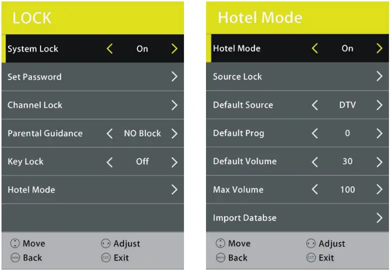Click the Move icon in LOCK menu

[x=14, y=244]
